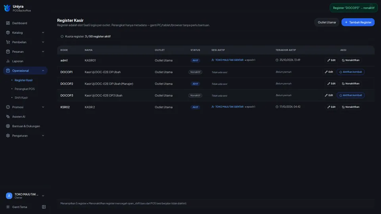Expand the Pembelian submenu chevron
The width and height of the screenshot is (381, 214).
pyautogui.click(x=43, y=42)
